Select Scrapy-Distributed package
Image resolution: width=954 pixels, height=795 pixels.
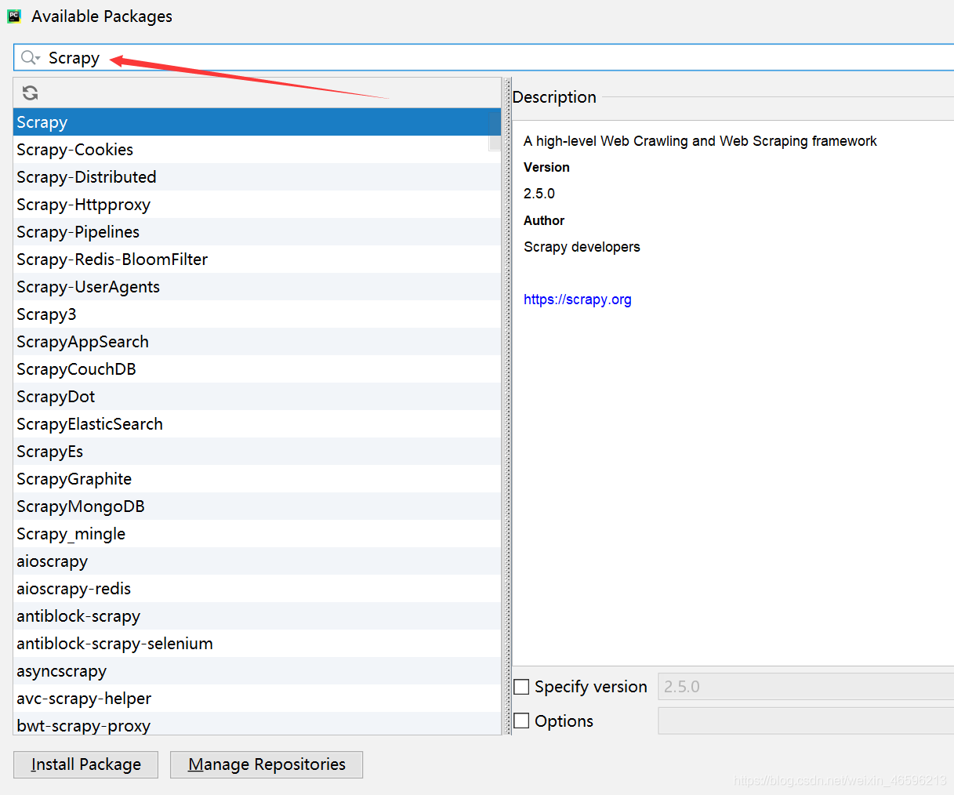click(257, 177)
